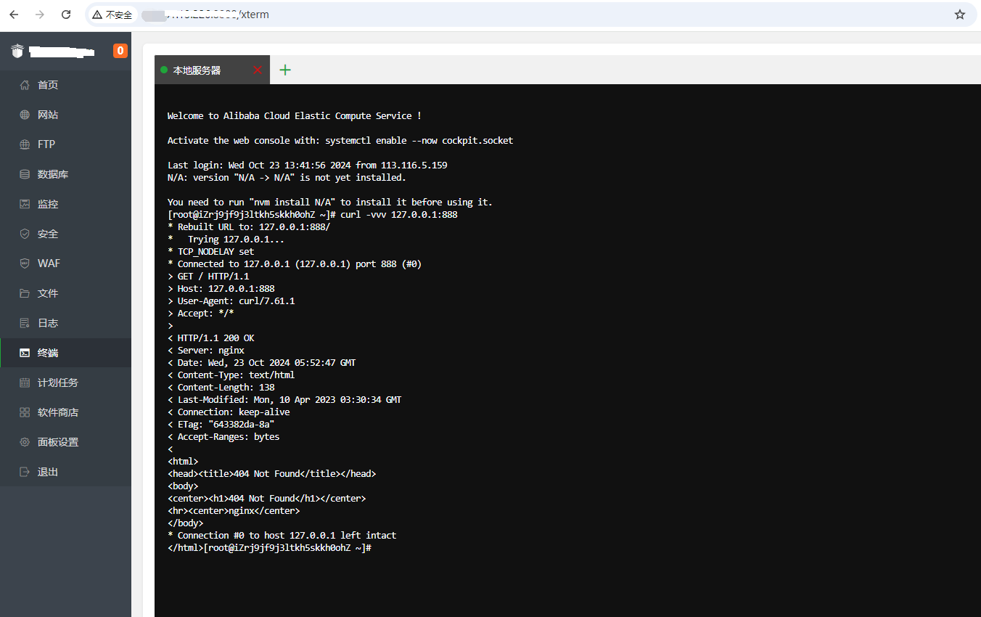Click the folder icon beside 文件
The image size is (981, 617).
[25, 293]
